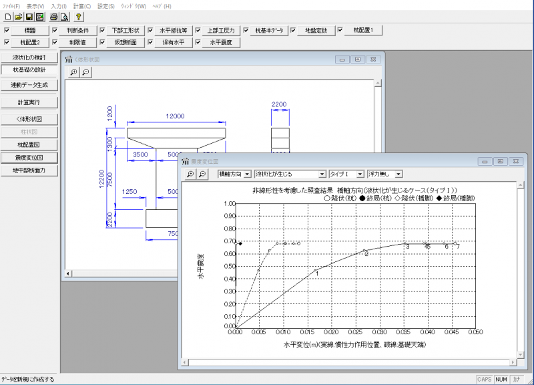Click the く体形状図 vertical scrollbar up arrow

coord(378,83)
